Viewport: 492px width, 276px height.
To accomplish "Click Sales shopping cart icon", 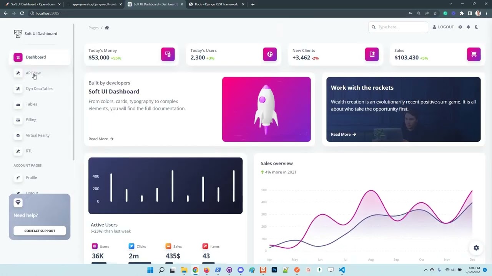I will click(474, 54).
